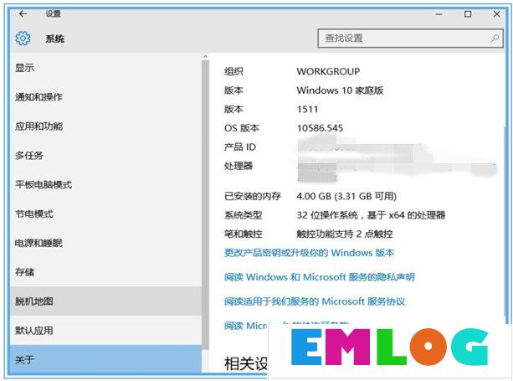Click OS build value 10586.545
This screenshot has width=513, height=381.
pos(320,128)
